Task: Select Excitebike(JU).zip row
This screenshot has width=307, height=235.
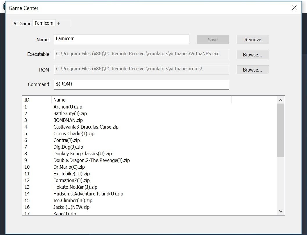Action: [150, 174]
